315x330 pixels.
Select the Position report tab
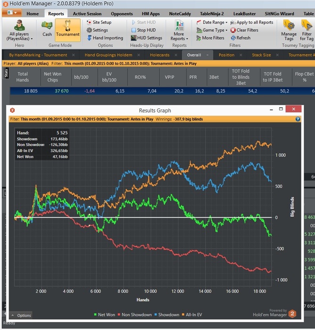click(x=226, y=55)
